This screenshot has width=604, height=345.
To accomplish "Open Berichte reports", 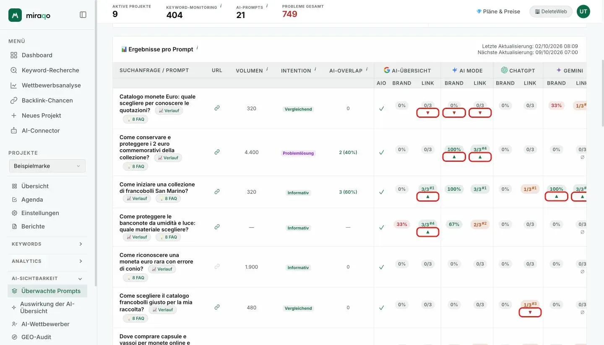I will tap(33, 226).
